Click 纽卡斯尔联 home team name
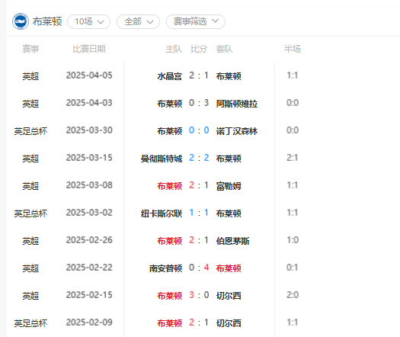 pos(162,213)
